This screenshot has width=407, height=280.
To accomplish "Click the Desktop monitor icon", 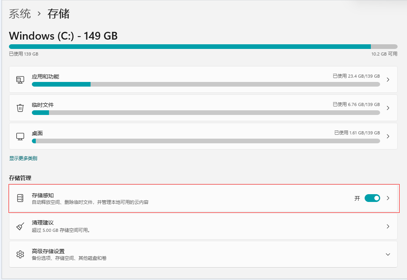I will point(20,136).
